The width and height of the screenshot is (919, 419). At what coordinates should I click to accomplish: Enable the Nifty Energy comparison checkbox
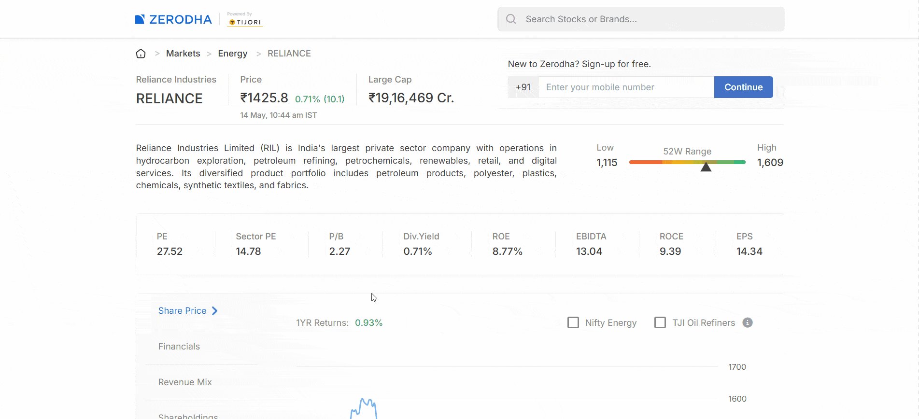point(573,322)
